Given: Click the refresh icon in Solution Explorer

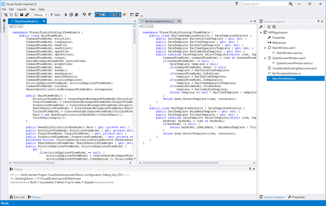Looking at the screenshot, I should [273, 27].
